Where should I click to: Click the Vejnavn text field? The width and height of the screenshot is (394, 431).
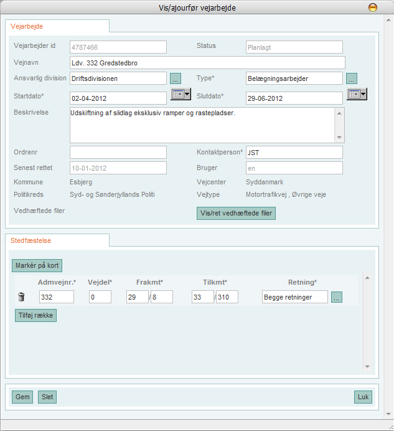point(207,63)
